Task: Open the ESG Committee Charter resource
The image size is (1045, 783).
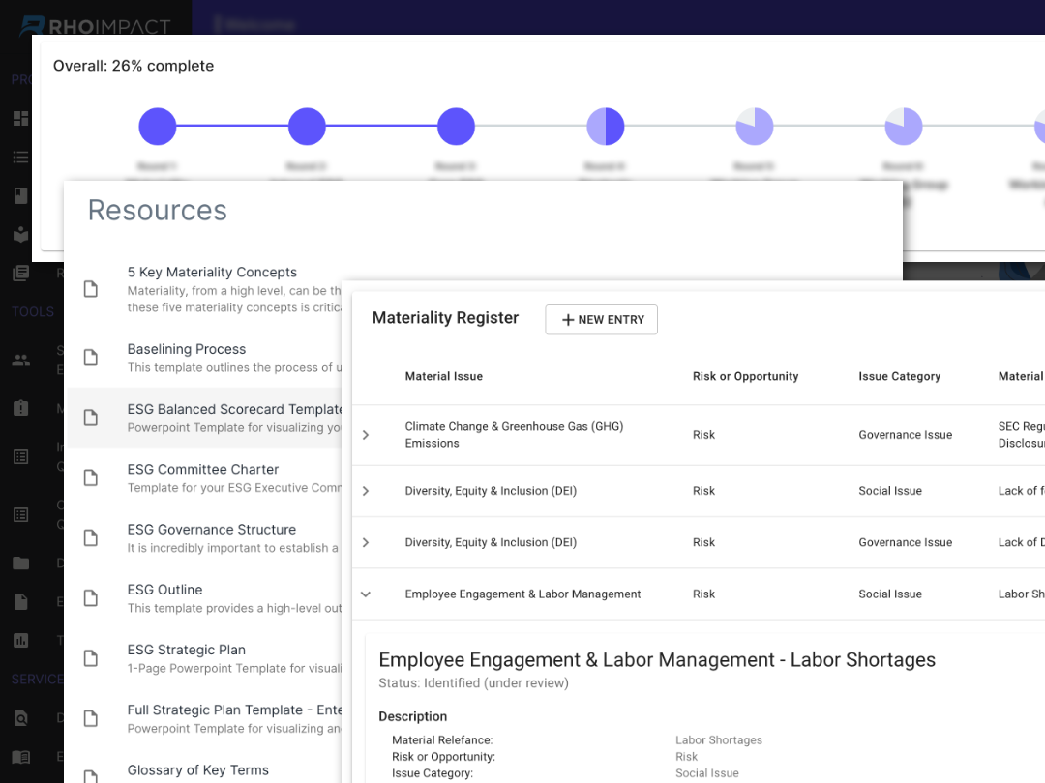Action: click(203, 470)
